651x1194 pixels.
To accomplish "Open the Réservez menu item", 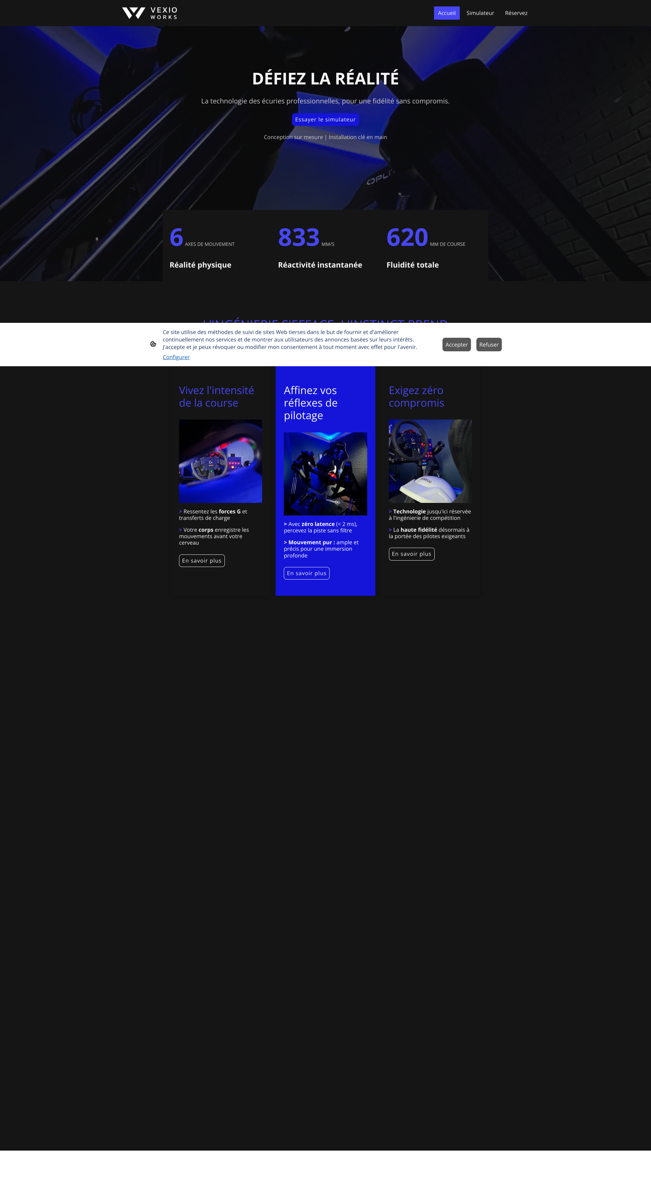I will click(516, 13).
